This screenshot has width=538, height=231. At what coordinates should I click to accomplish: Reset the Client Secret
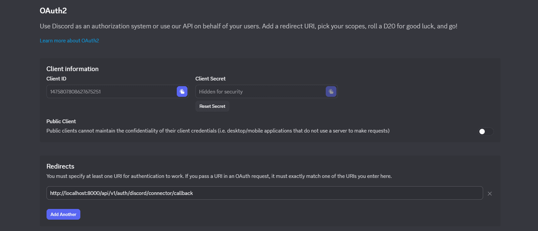point(212,106)
